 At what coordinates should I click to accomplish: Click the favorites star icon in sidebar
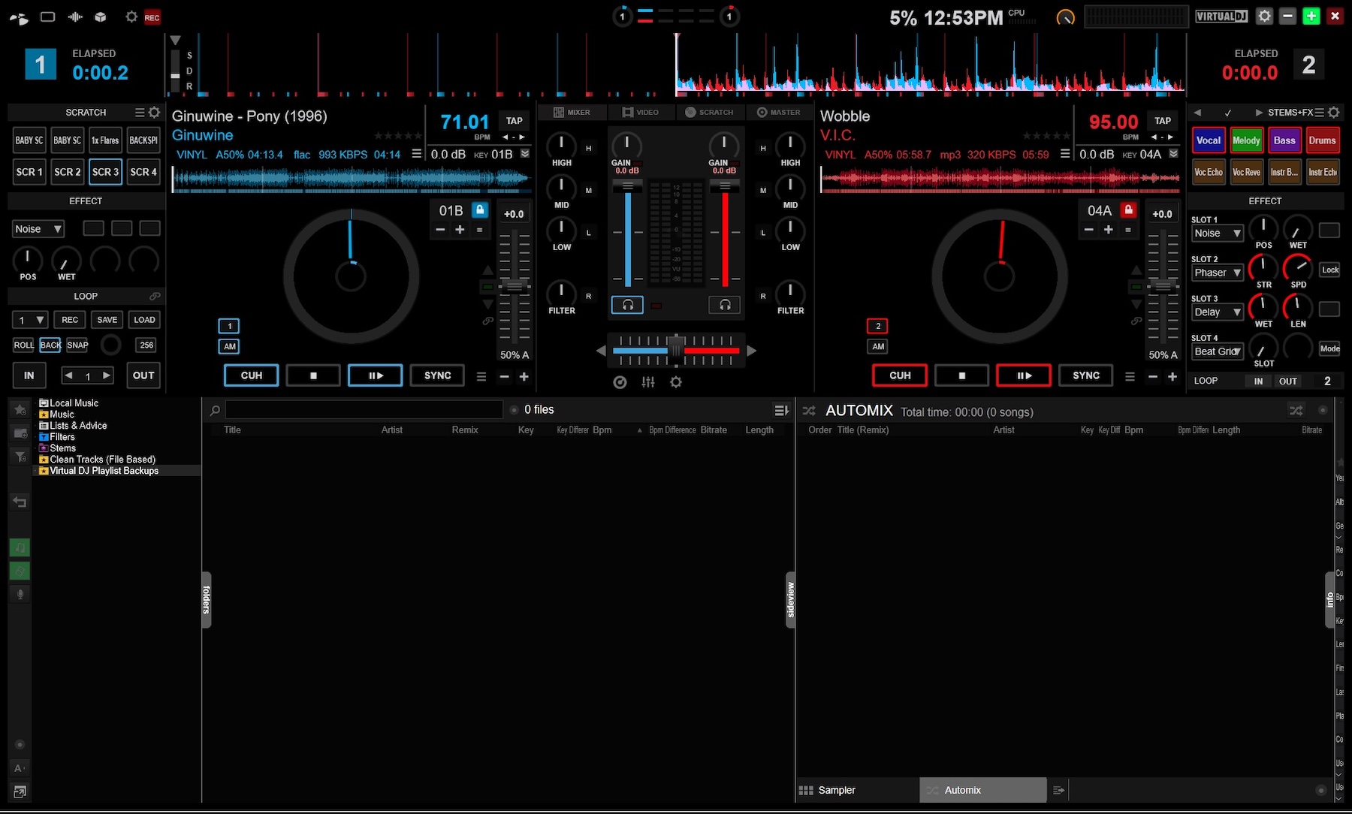[x=20, y=409]
